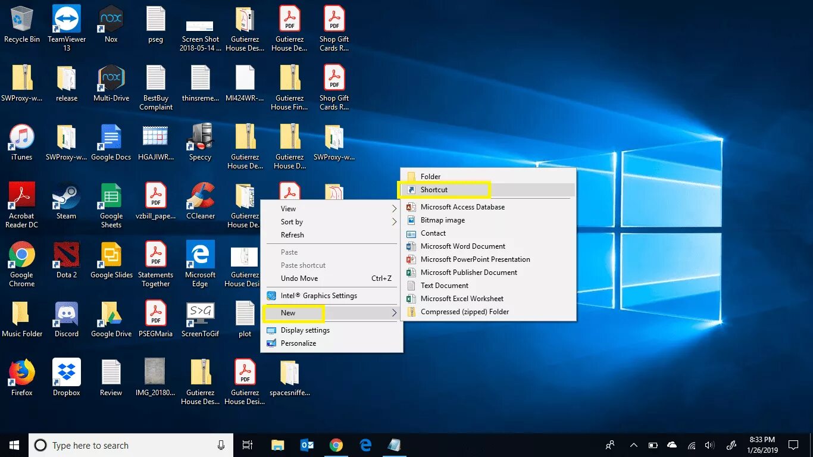Image resolution: width=813 pixels, height=457 pixels.
Task: Select the iTunes desktop icon
Action: pyautogui.click(x=22, y=142)
